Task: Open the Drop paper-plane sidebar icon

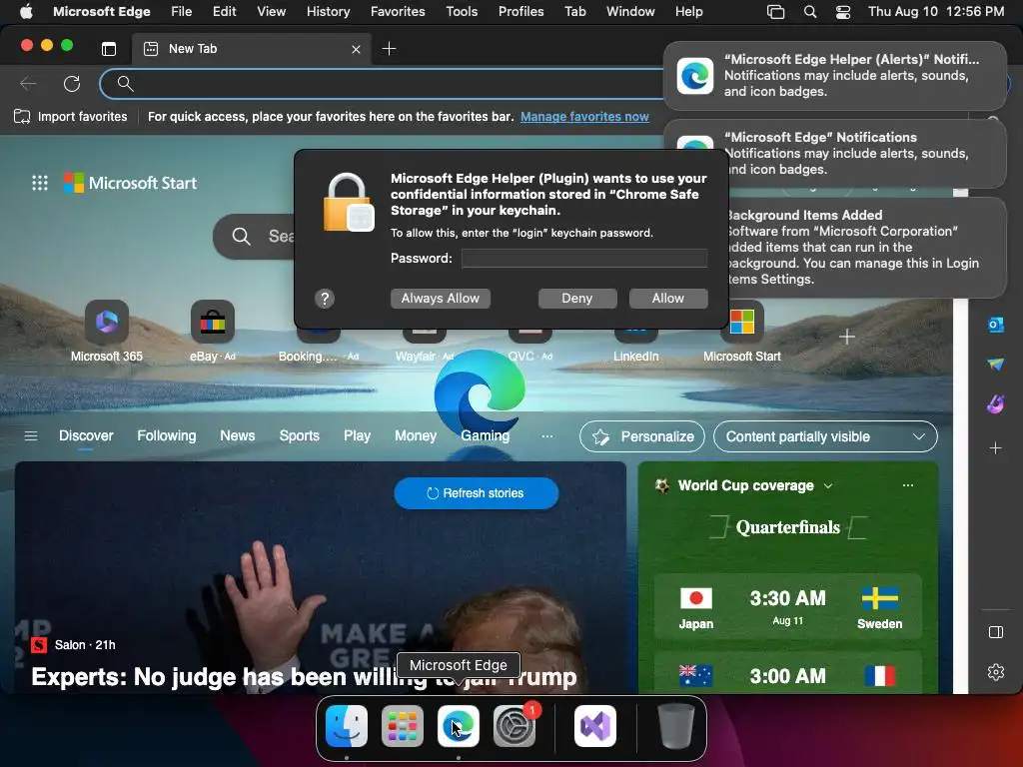Action: (x=995, y=364)
